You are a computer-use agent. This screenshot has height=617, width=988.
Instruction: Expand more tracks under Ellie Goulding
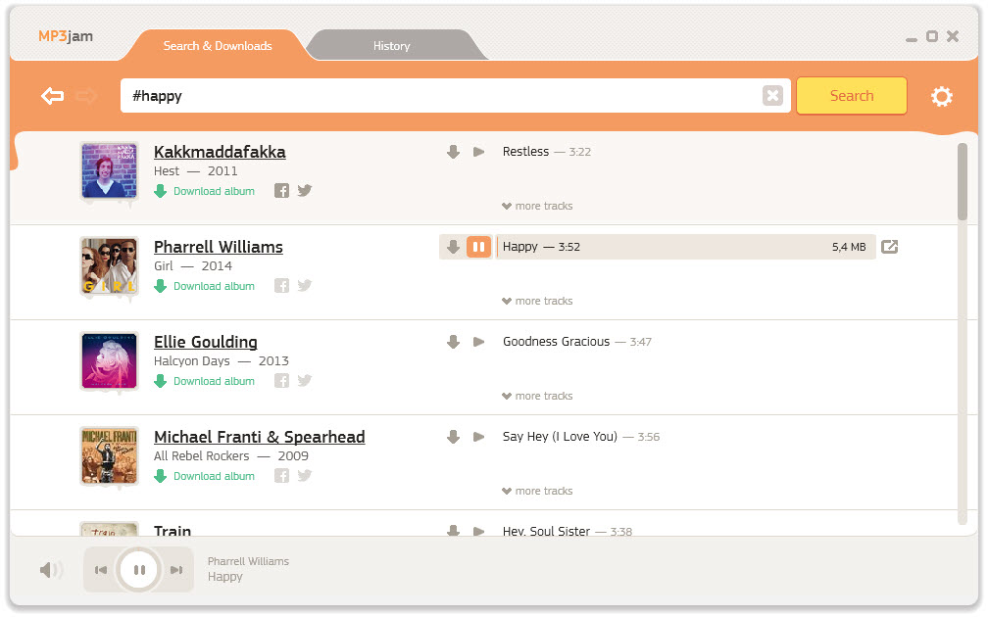coord(537,396)
